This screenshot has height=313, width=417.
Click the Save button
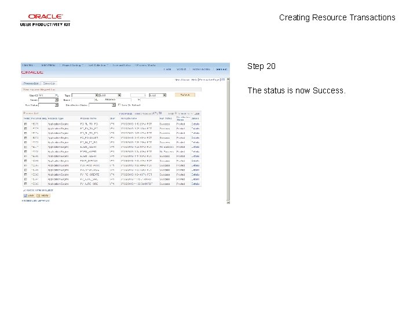point(29,195)
